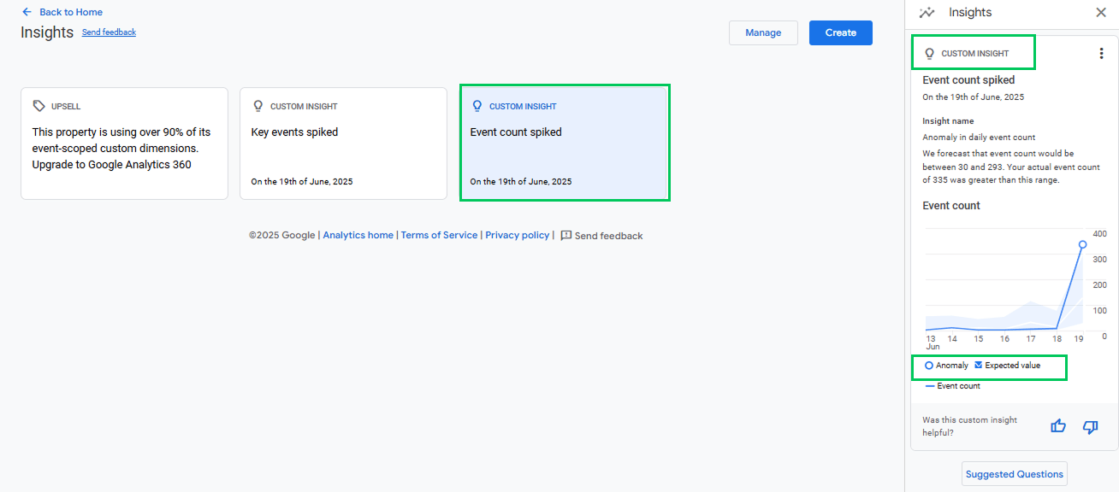Click the tag icon on the Upsell card
Viewport: 1119px width, 492px height.
(x=38, y=106)
